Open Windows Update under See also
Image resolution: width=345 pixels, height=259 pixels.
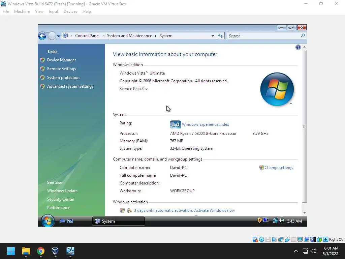point(62,191)
